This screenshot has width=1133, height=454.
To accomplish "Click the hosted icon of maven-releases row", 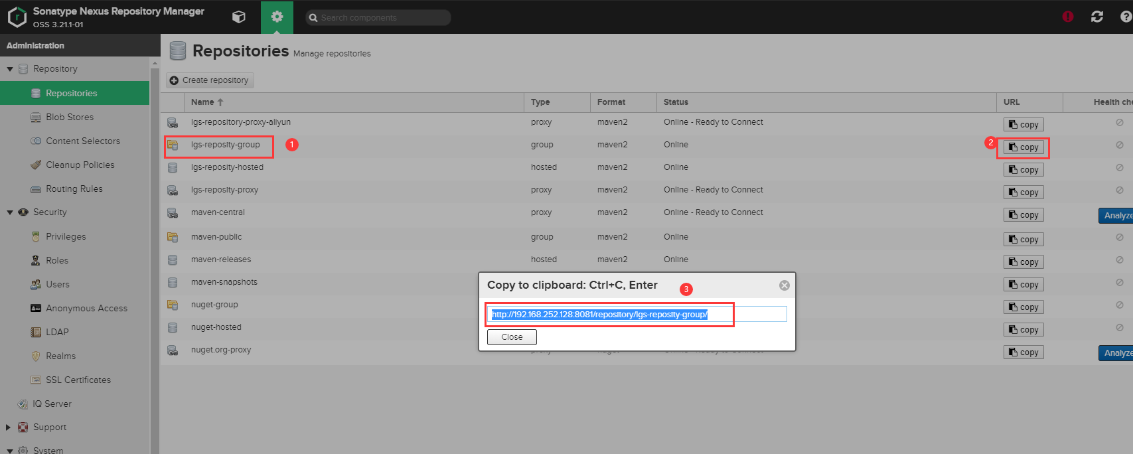I will pos(173,260).
